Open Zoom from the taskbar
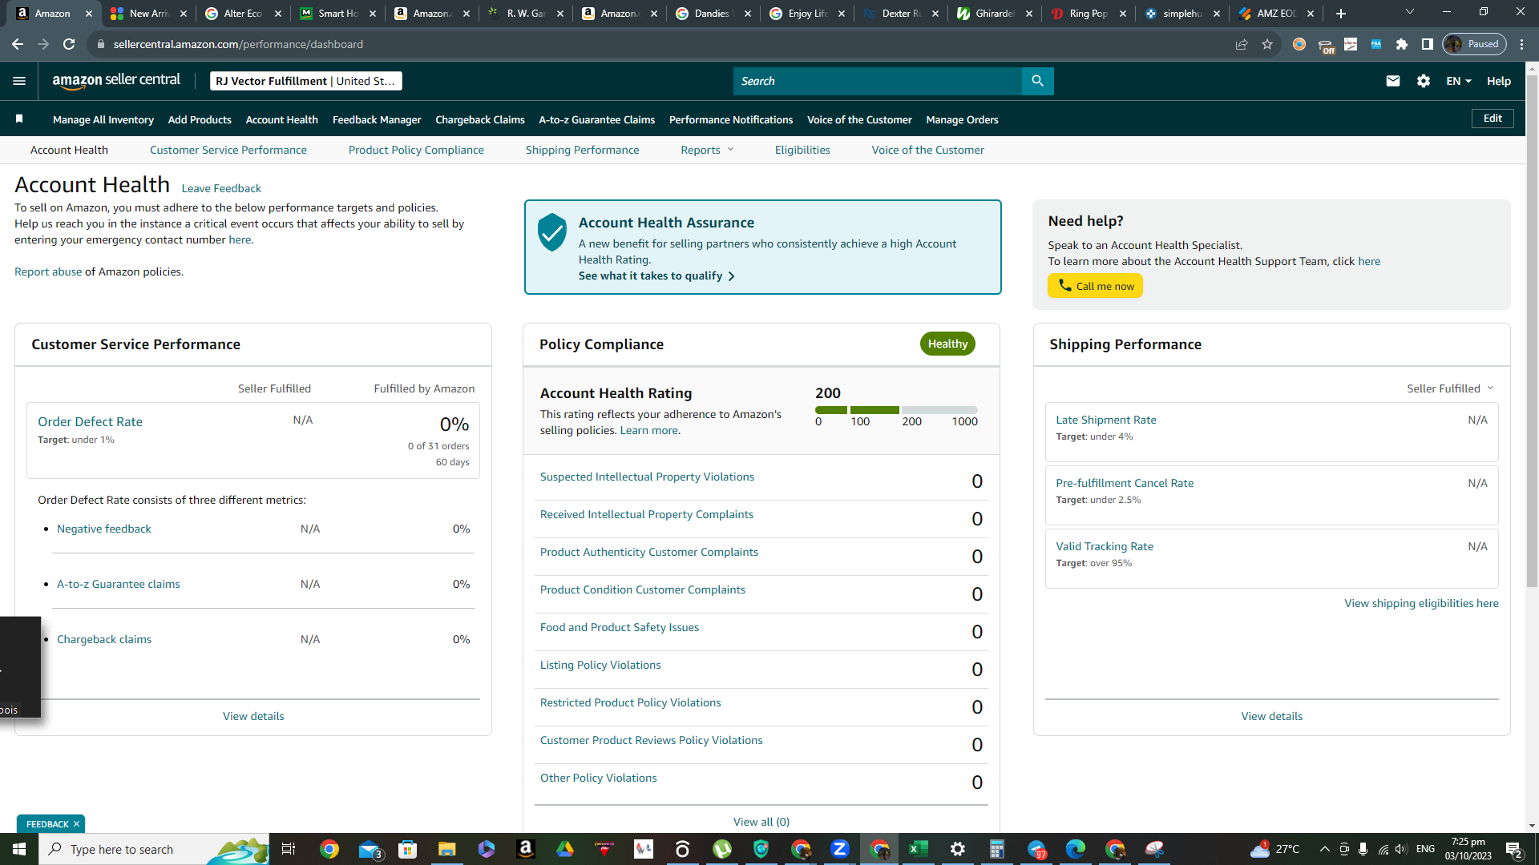Image resolution: width=1539 pixels, height=865 pixels. (840, 849)
